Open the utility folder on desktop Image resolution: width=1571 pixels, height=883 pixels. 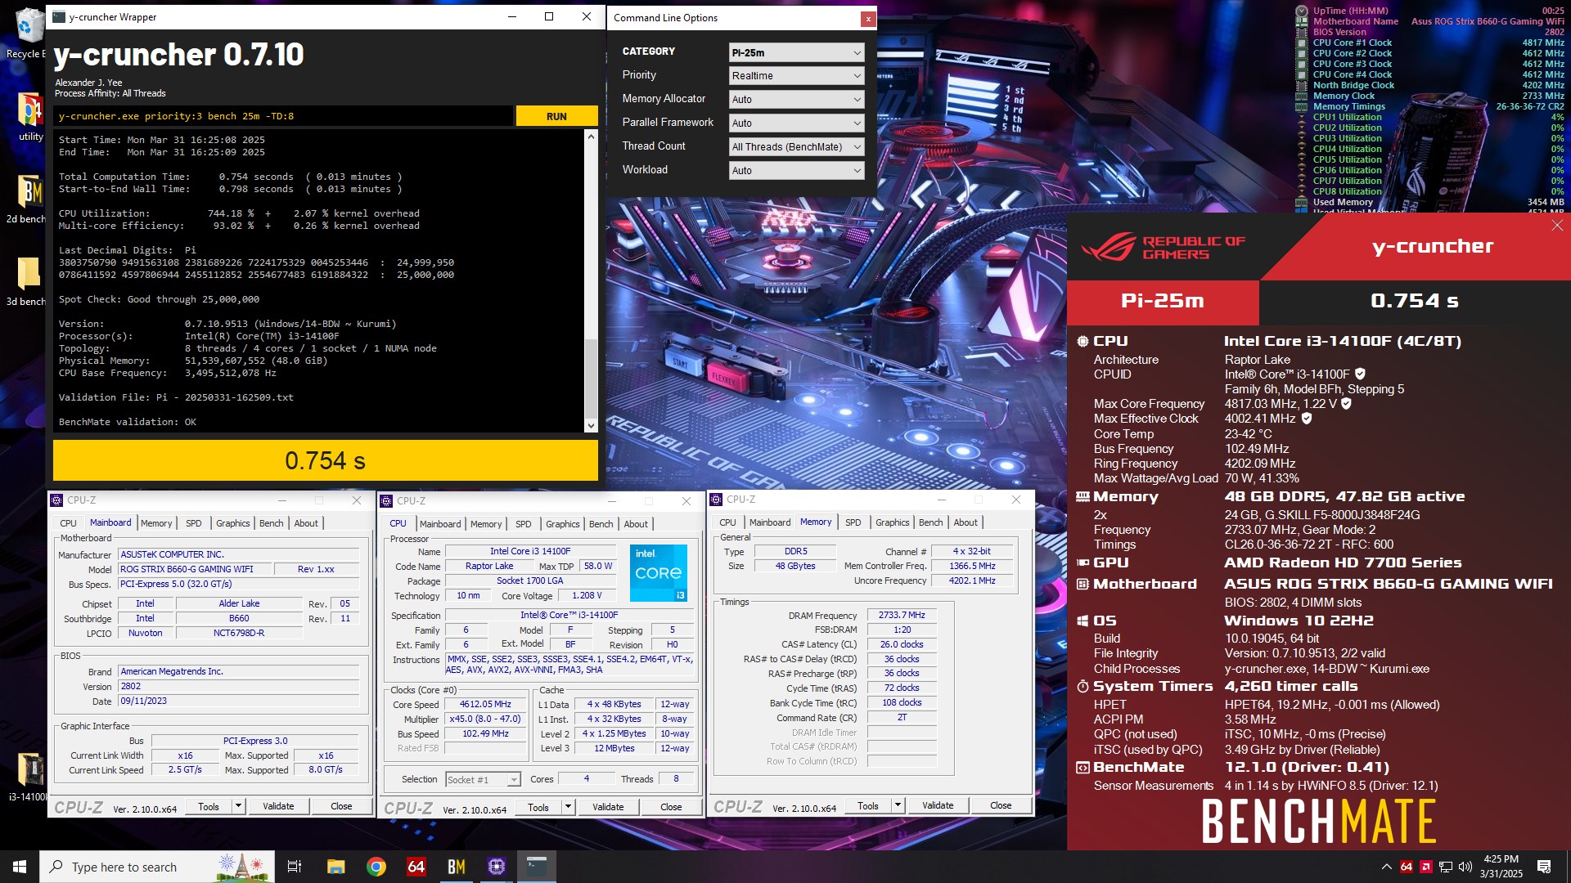pos(30,115)
